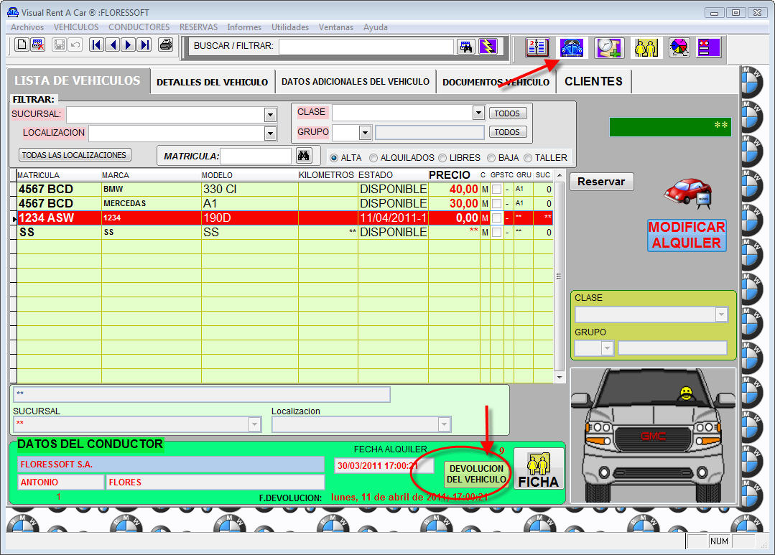Click the red car rental icon
The image size is (775, 555).
click(x=687, y=191)
